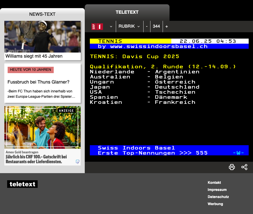The width and height of the screenshot is (253, 214).
Task: Click the 'Niederlande' row text
Action: click(112, 72)
